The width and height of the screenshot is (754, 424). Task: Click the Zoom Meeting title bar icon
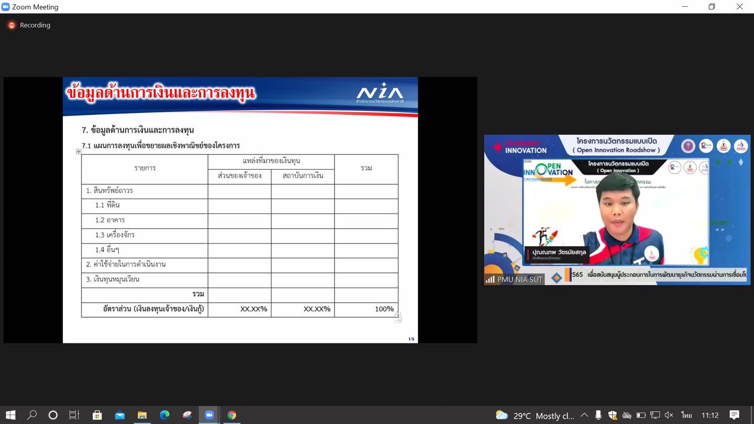(6, 7)
